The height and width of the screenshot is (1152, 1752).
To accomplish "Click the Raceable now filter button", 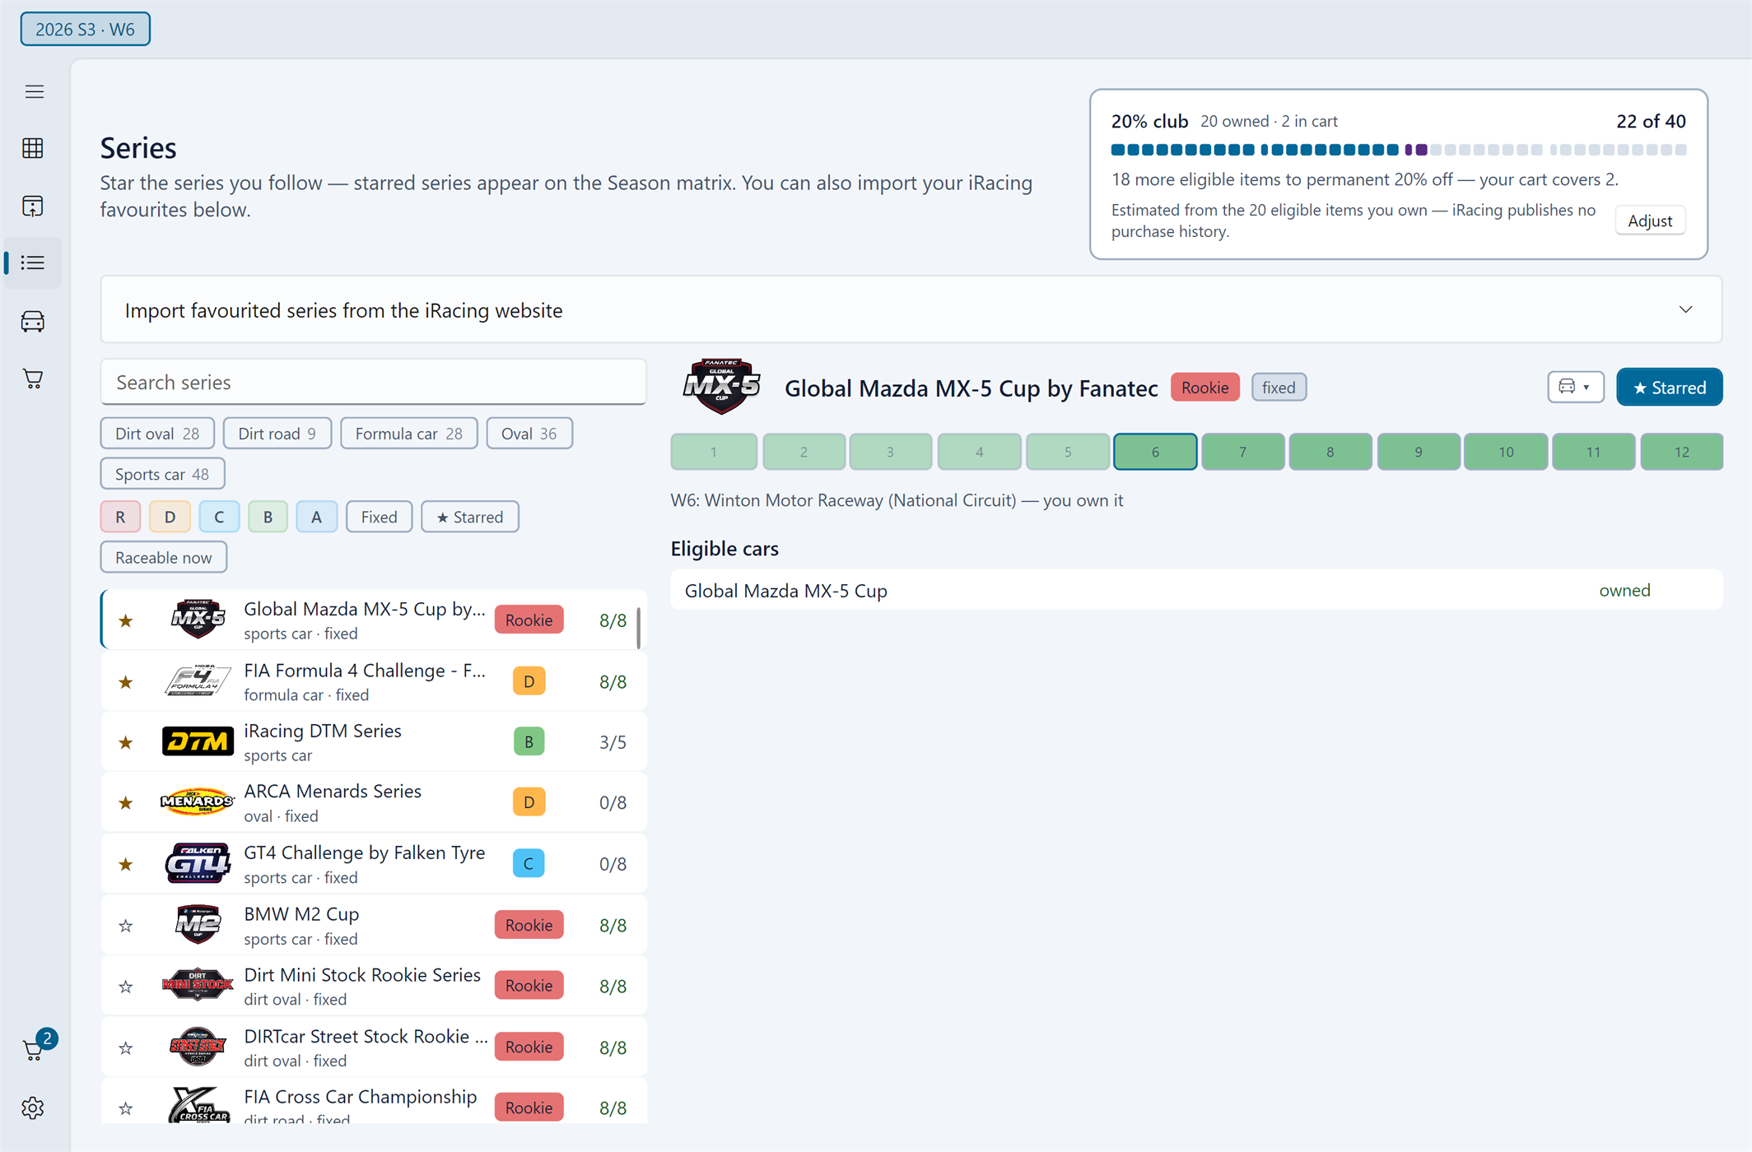I will [163, 557].
